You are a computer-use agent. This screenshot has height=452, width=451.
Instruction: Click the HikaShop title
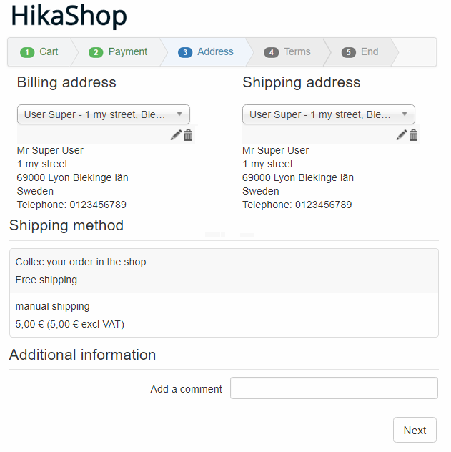[x=69, y=16]
